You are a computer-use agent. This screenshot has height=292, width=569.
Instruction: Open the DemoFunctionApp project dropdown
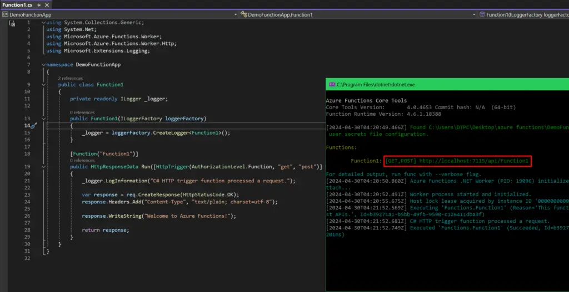click(x=234, y=14)
